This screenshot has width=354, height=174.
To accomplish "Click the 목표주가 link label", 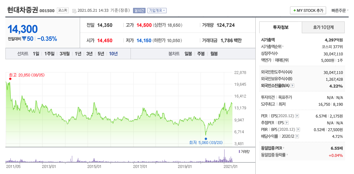I will pyautogui.click(x=285, y=98).
